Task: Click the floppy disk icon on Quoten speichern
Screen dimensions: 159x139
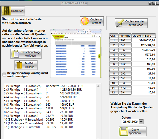Action: 123,131
